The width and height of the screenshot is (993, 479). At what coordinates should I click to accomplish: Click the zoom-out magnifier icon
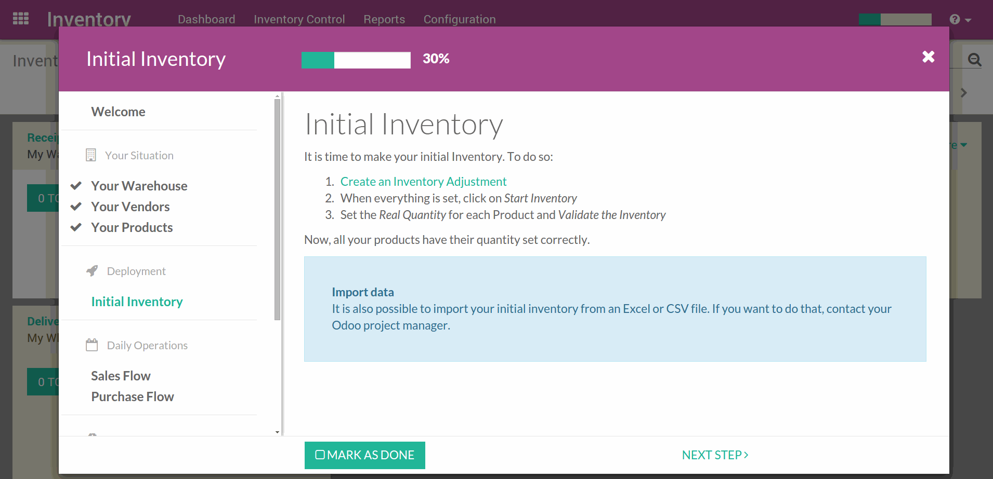[974, 59]
